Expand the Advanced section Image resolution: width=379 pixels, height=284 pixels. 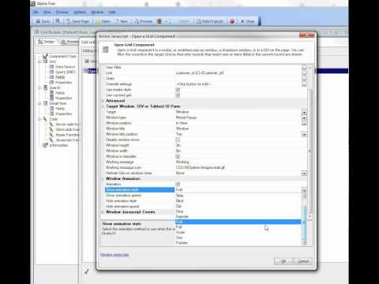103,101
